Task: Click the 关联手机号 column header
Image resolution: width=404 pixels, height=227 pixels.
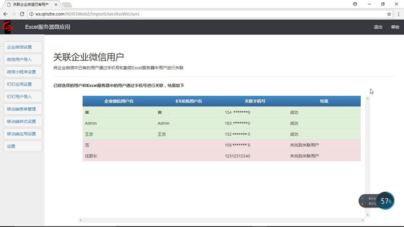Action: pos(255,101)
